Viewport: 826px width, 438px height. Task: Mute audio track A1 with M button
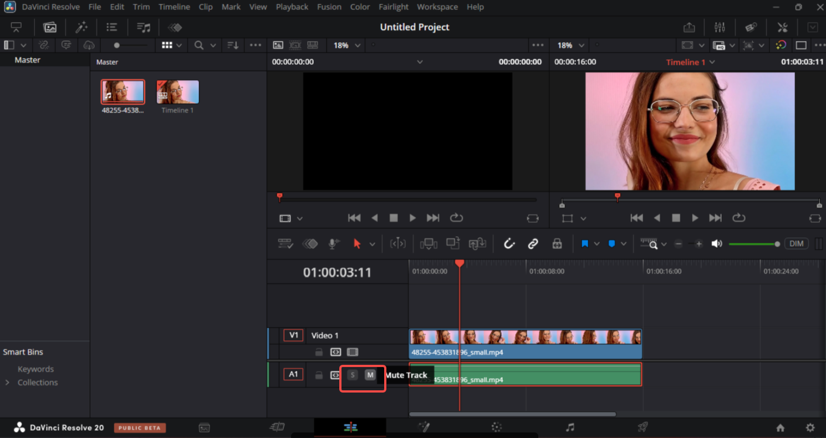370,375
